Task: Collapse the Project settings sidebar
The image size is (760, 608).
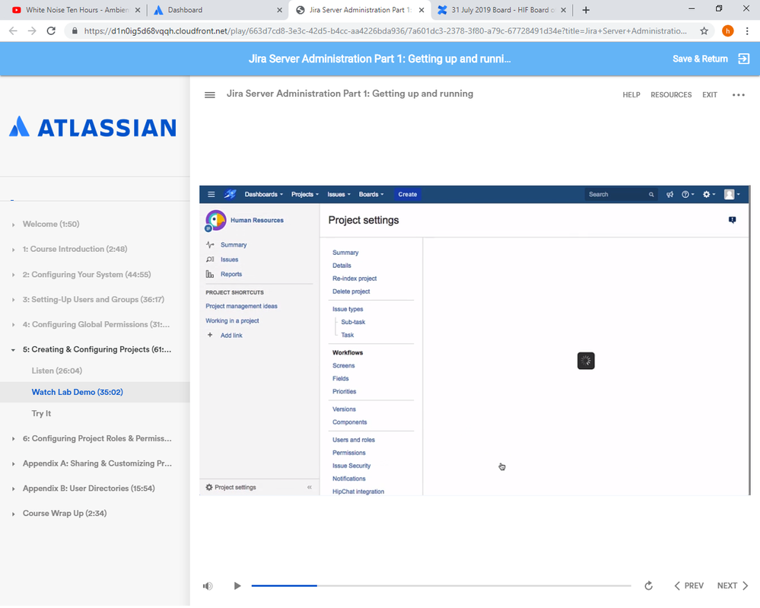Action: (309, 487)
